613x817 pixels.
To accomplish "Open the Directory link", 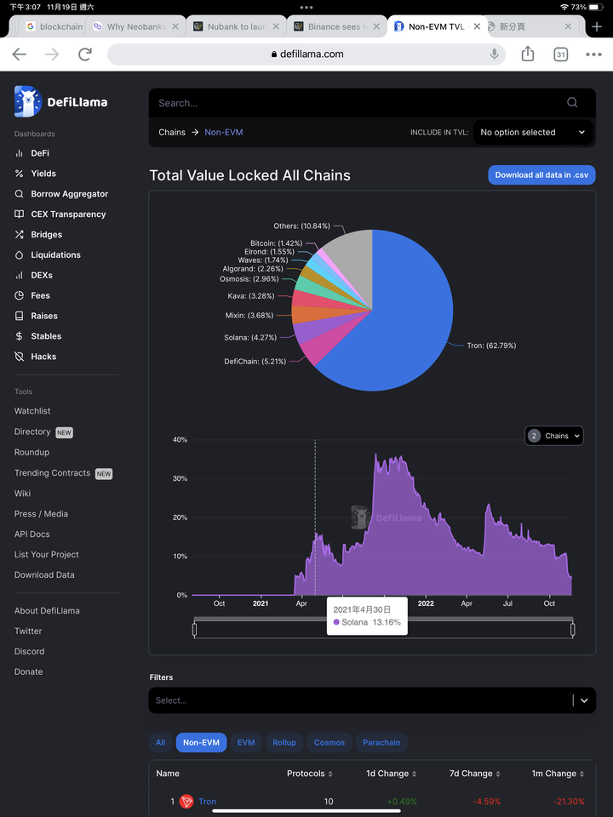I will point(32,432).
